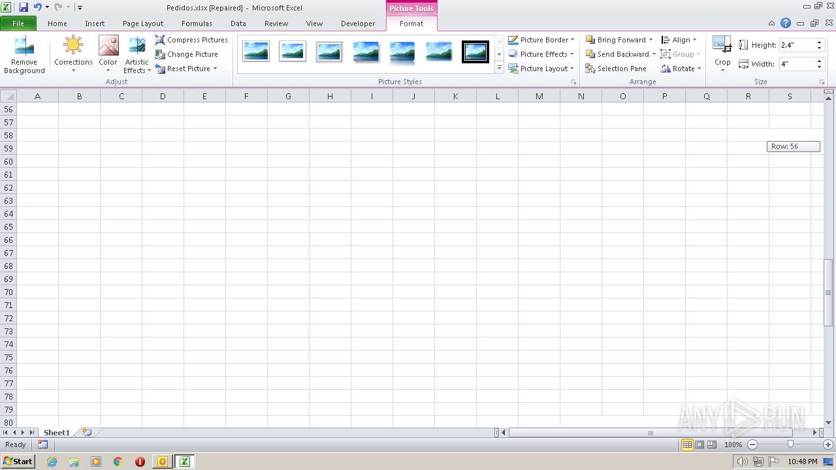Expand the Send Backward dropdown arrow
836x470 pixels.
pos(654,54)
